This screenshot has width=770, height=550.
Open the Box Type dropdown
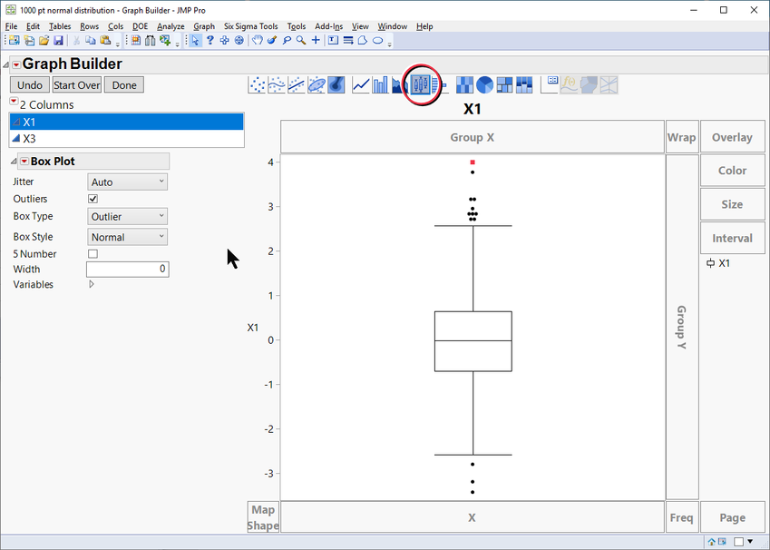(128, 216)
